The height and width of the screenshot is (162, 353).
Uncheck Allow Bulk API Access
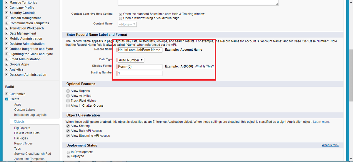pyautogui.click(x=68, y=131)
